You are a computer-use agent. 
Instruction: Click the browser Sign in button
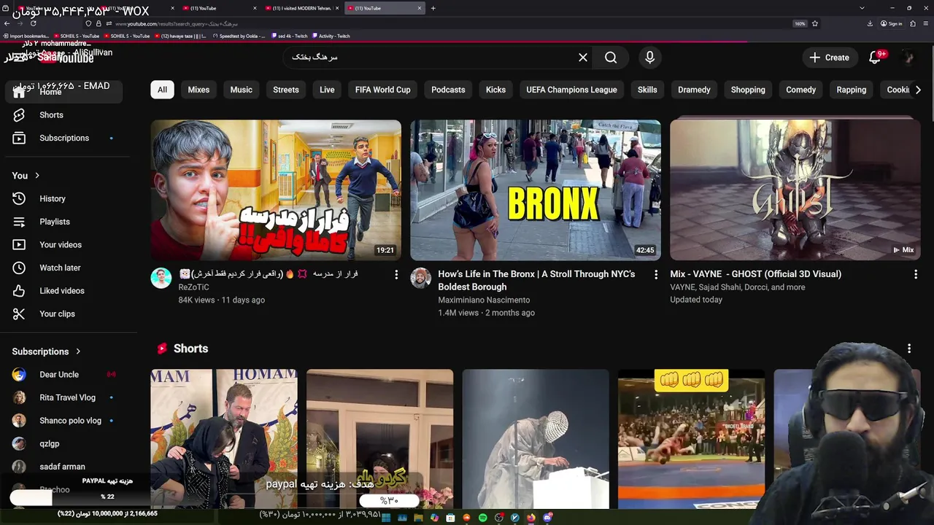pos(891,23)
